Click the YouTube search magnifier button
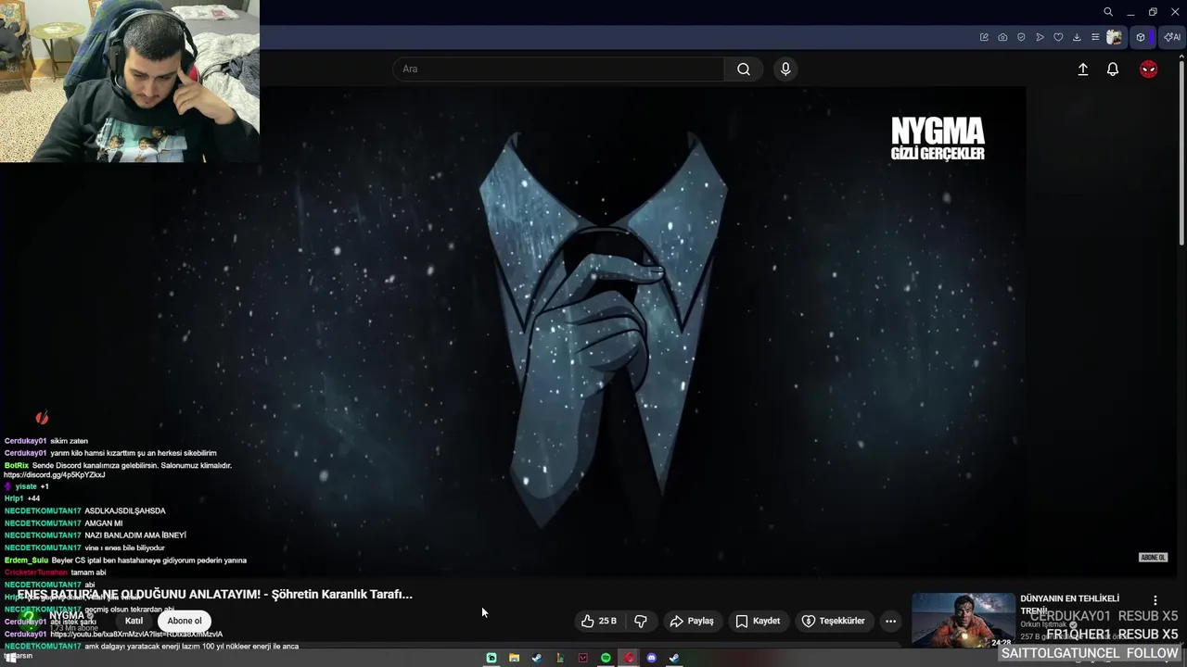The height and width of the screenshot is (667, 1187). tap(744, 69)
